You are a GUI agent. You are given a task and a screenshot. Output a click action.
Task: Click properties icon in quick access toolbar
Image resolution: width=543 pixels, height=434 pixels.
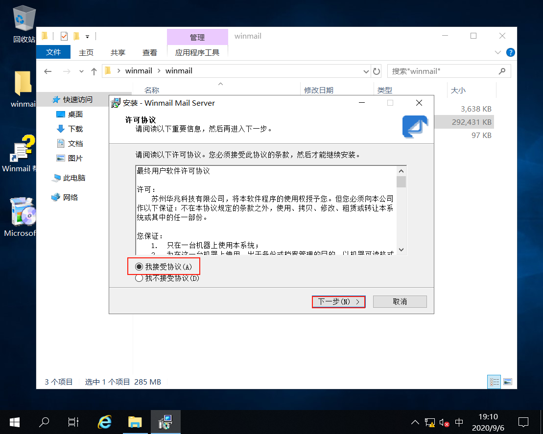tap(64, 36)
